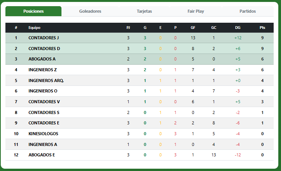The image size is (281, 171).
Task: Click the DG column header
Action: (238, 28)
